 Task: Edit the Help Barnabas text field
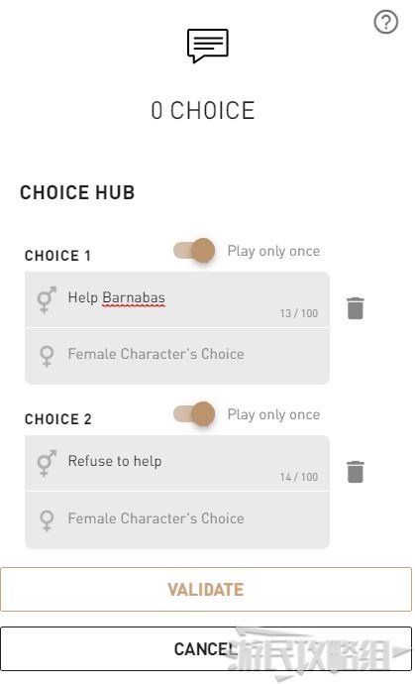tap(177, 299)
